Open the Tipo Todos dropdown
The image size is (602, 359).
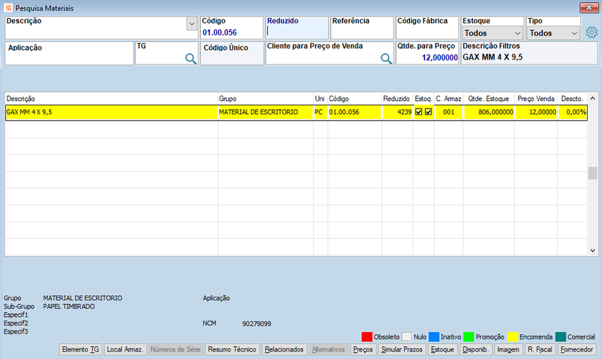tap(553, 33)
